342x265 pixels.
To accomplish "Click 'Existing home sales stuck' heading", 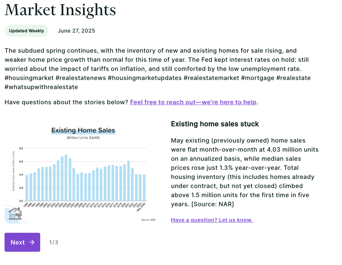I will pyautogui.click(x=215, y=124).
